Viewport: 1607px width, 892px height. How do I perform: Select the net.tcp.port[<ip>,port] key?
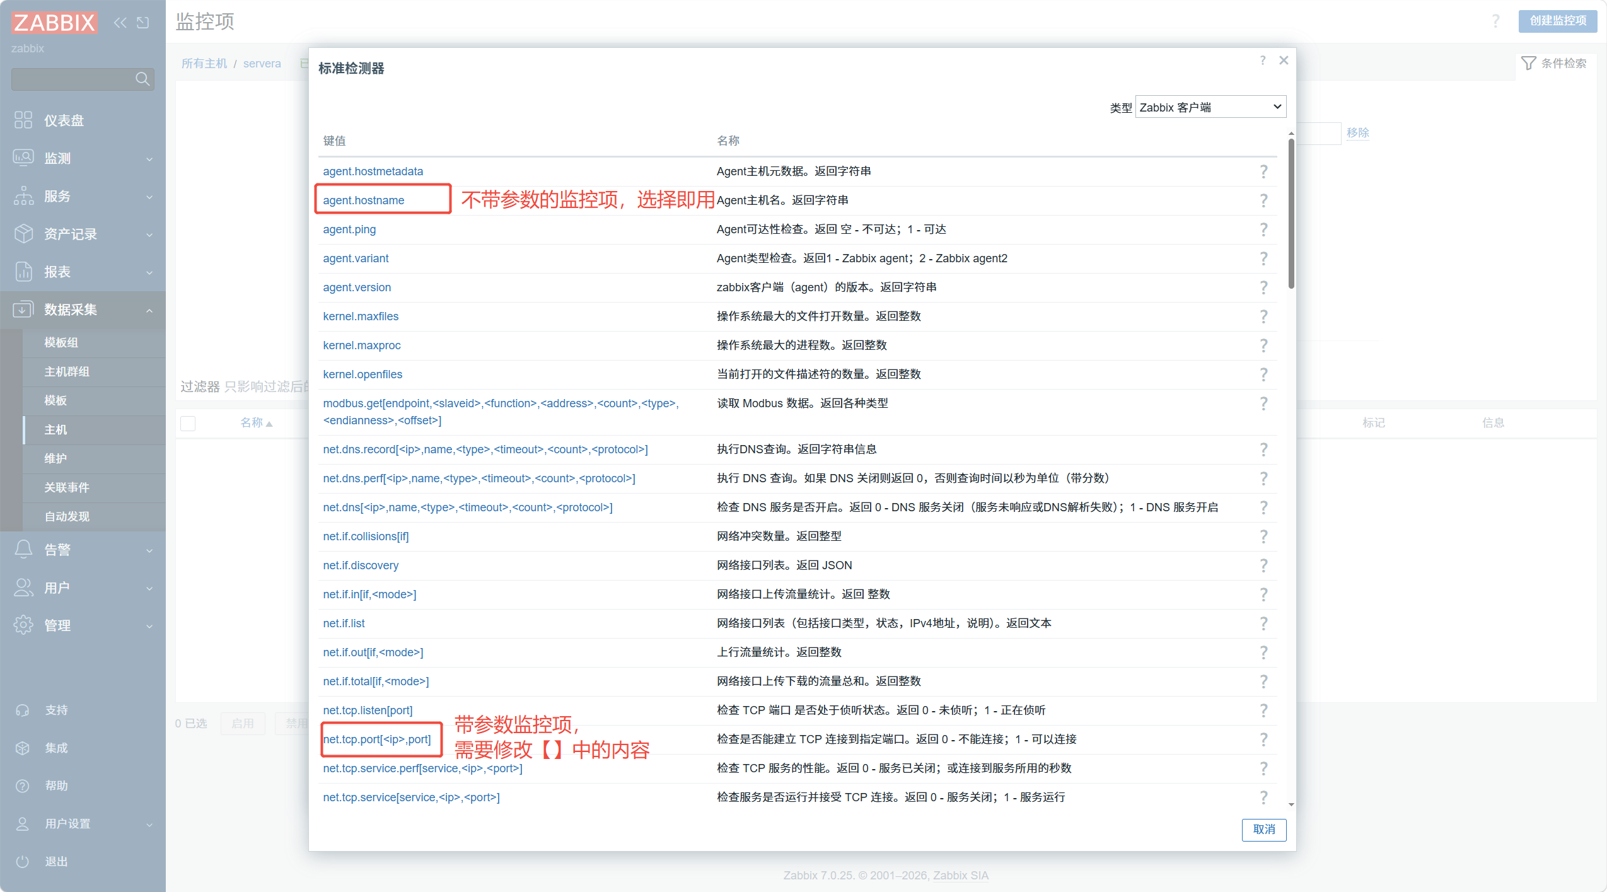click(x=377, y=739)
